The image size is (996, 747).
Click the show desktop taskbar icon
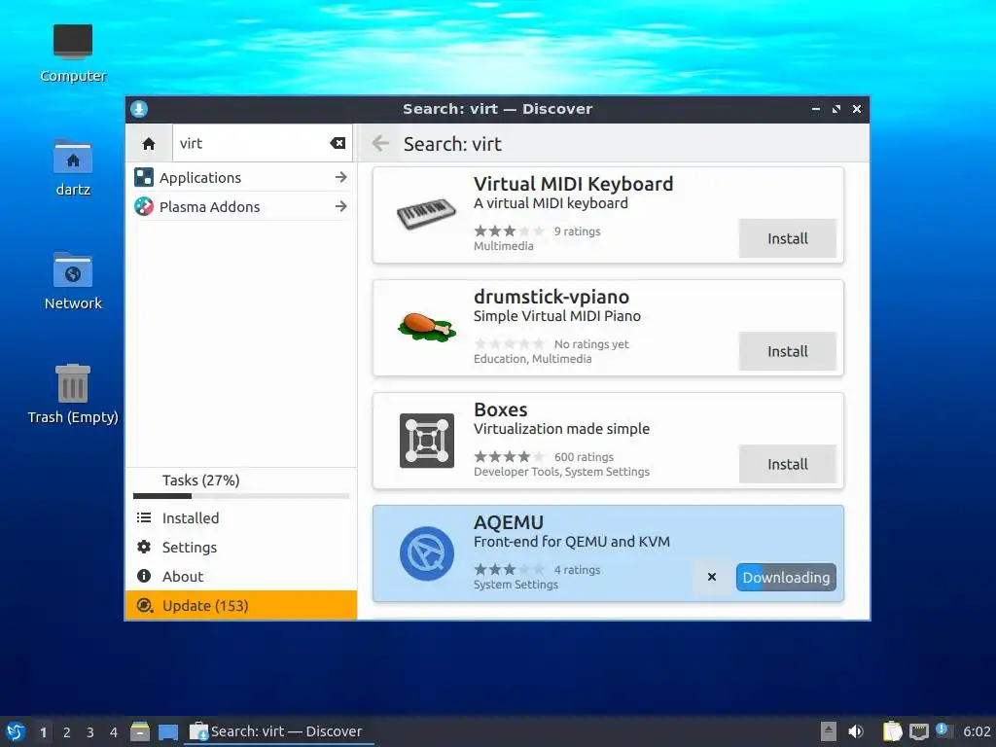[168, 732]
